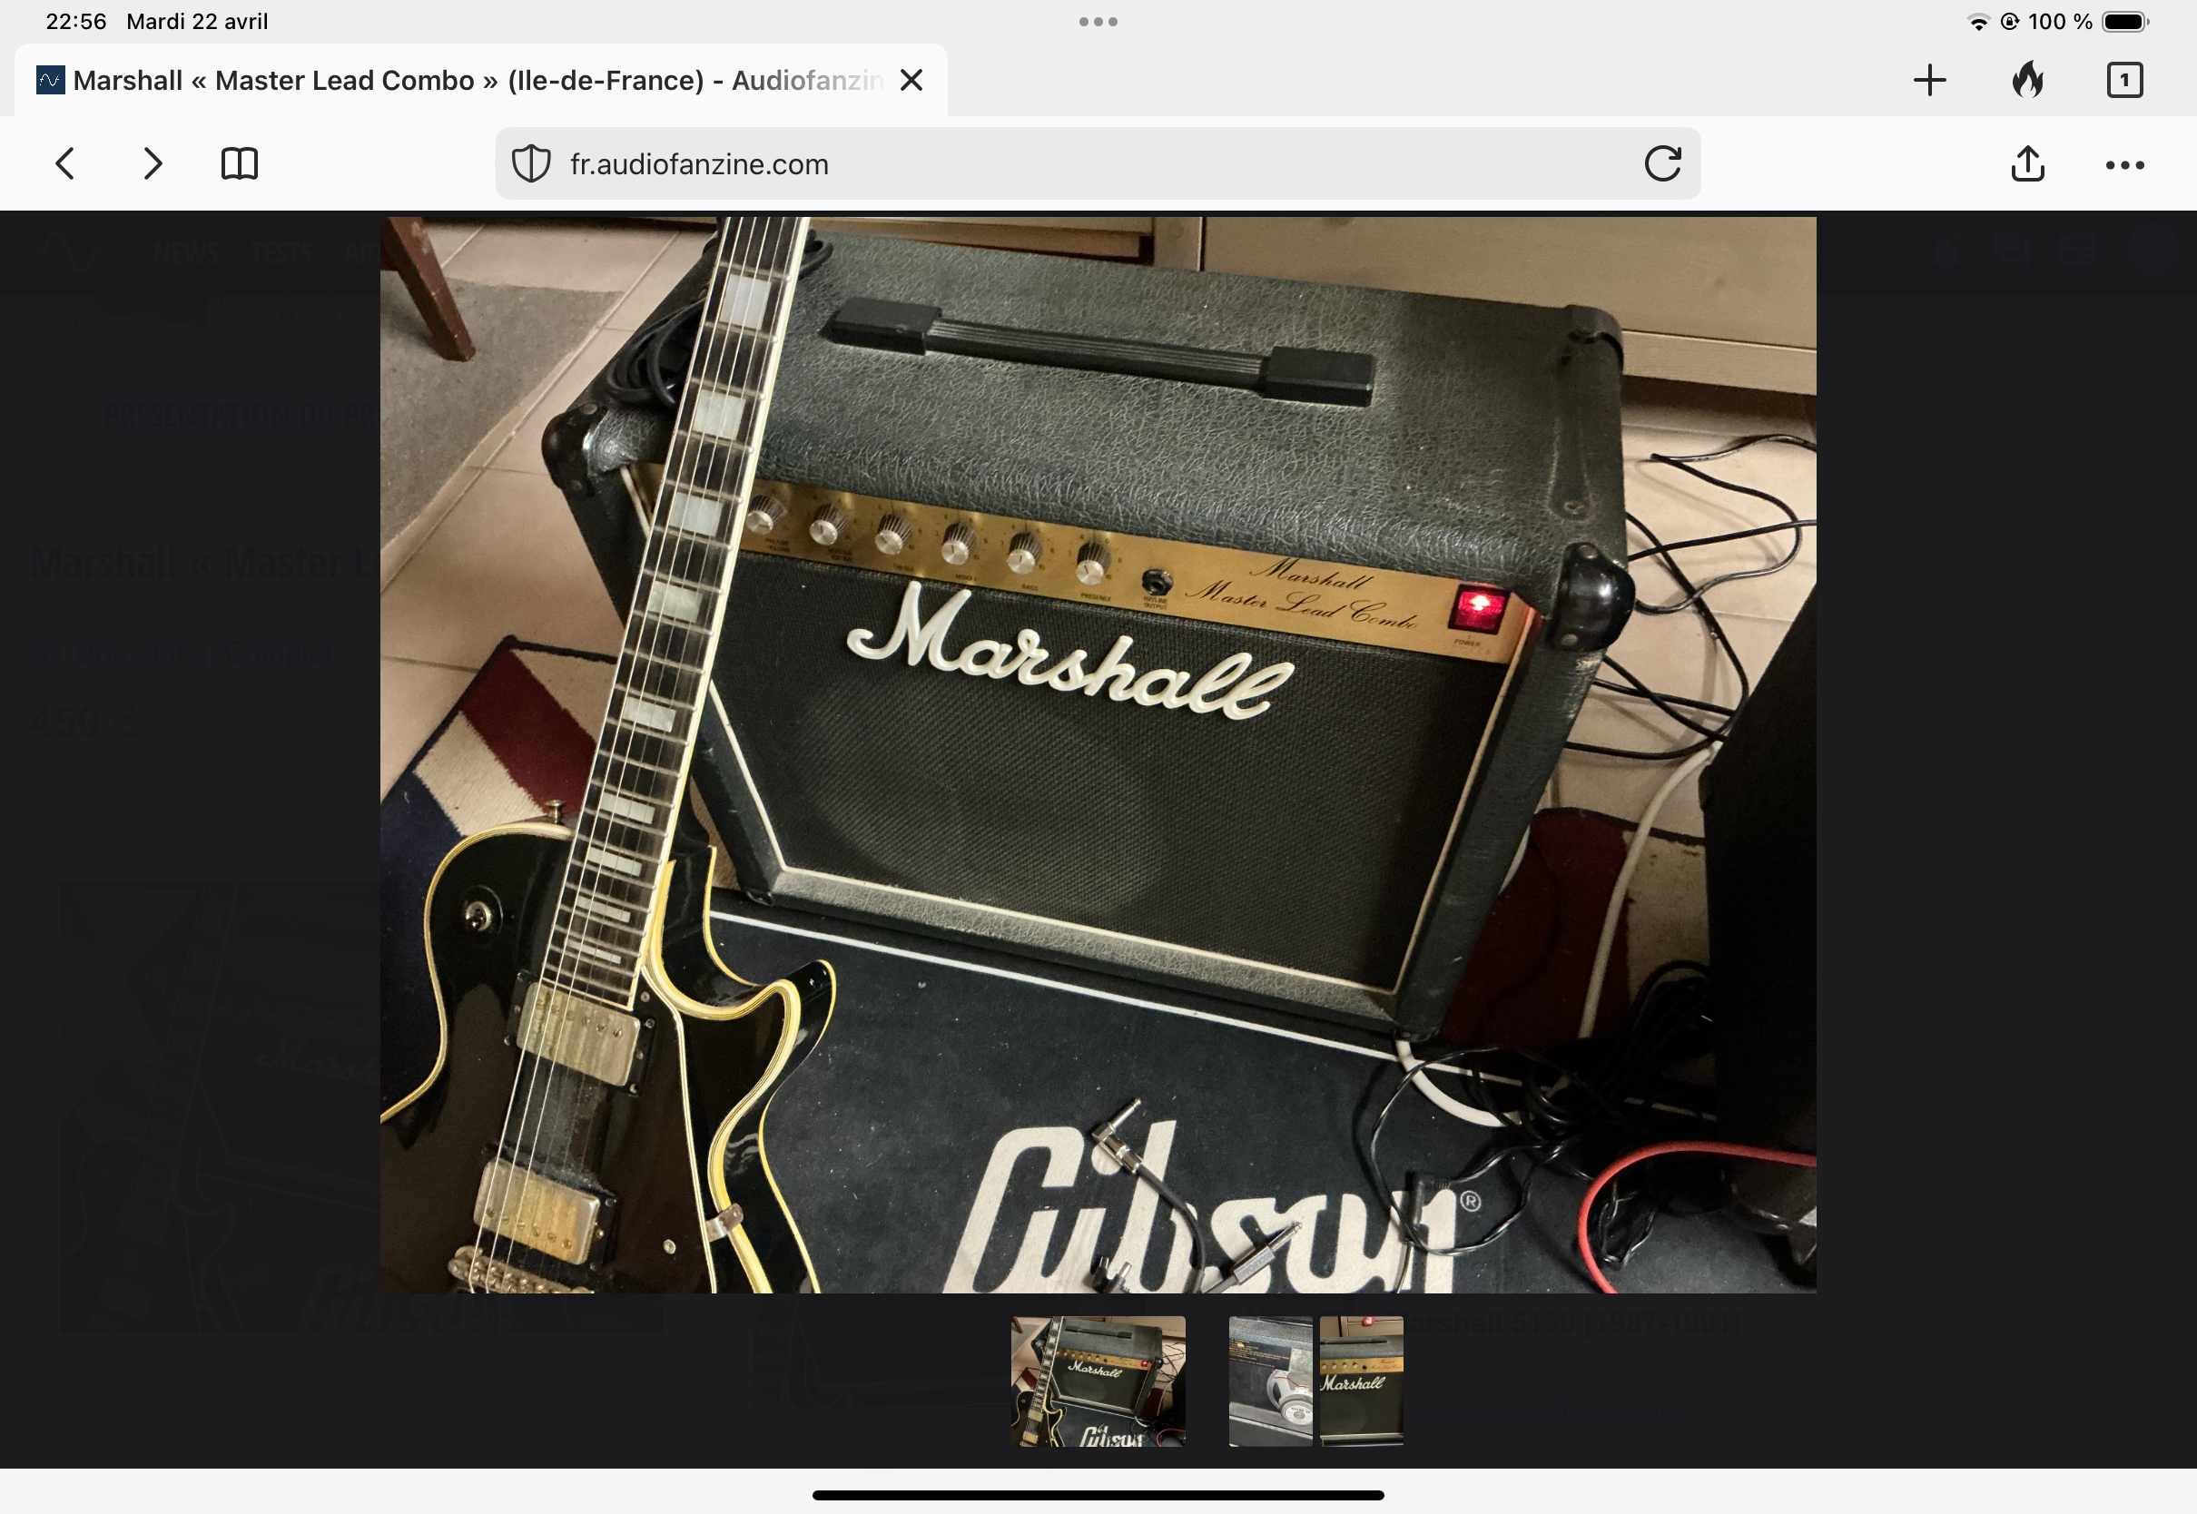Click the large Marshall amp photo
The width and height of the screenshot is (2197, 1514).
(x=1098, y=755)
